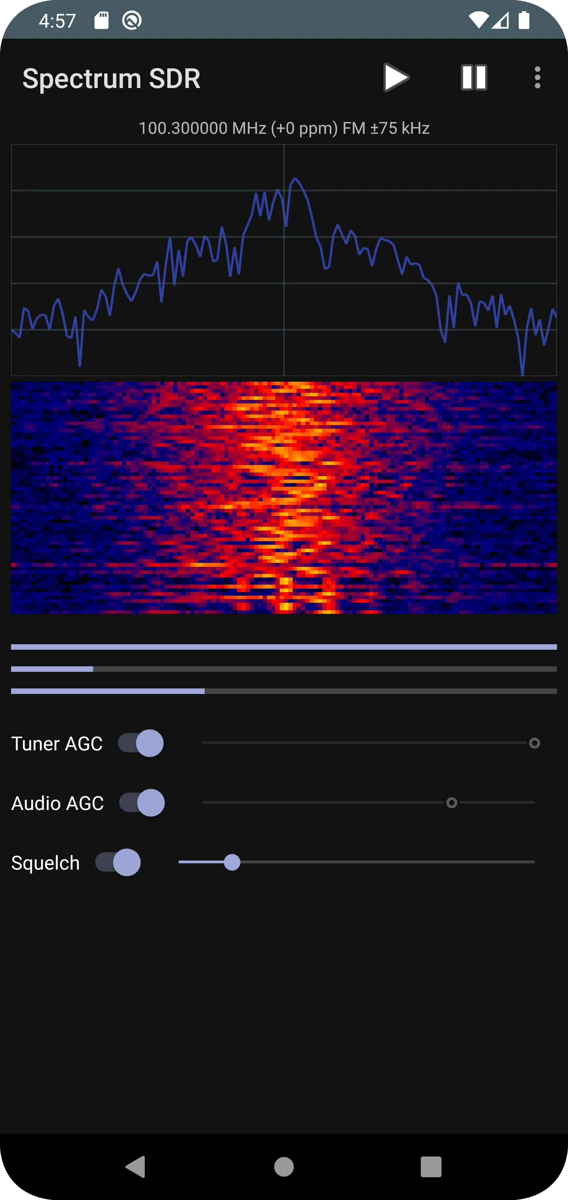The height and width of the screenshot is (1200, 568).
Task: Tap the Android home circle button
Action: pos(284,1167)
